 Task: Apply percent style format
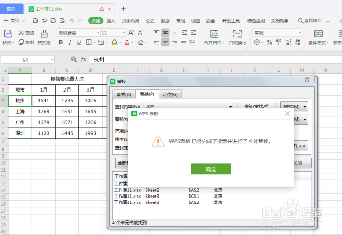coord(269,42)
